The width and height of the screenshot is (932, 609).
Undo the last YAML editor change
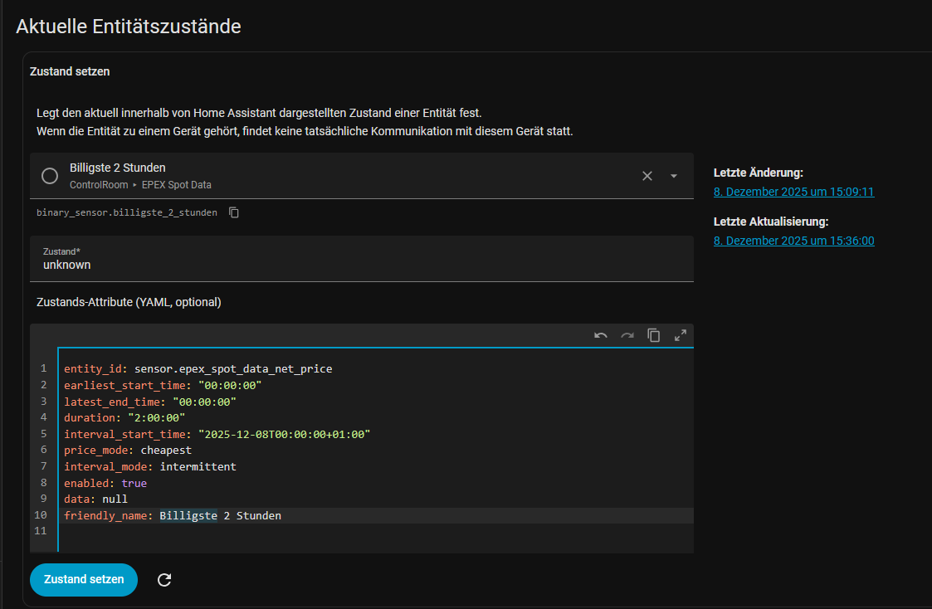pyautogui.click(x=601, y=335)
